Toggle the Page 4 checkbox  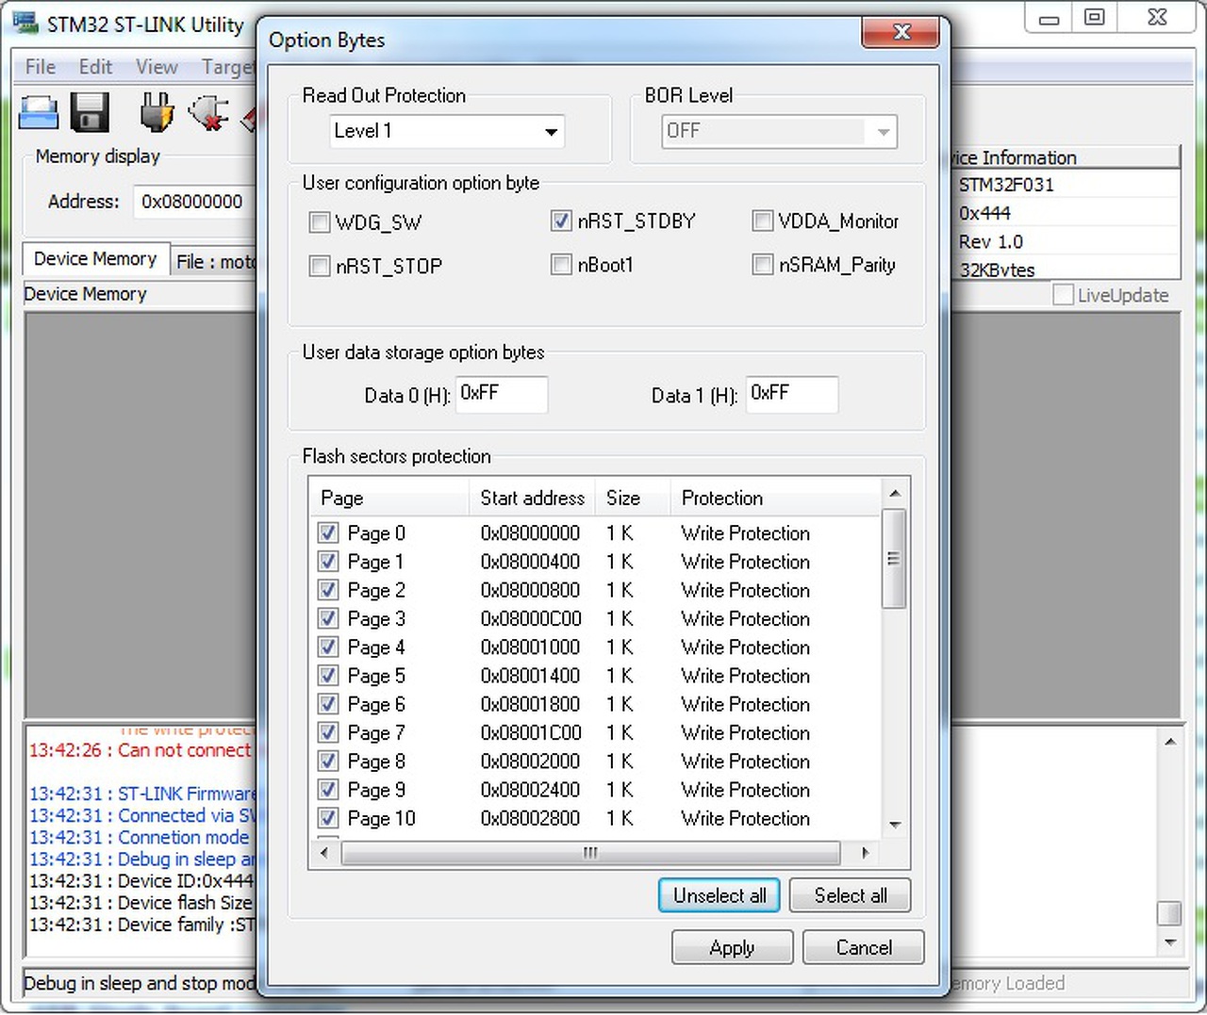[x=328, y=647]
